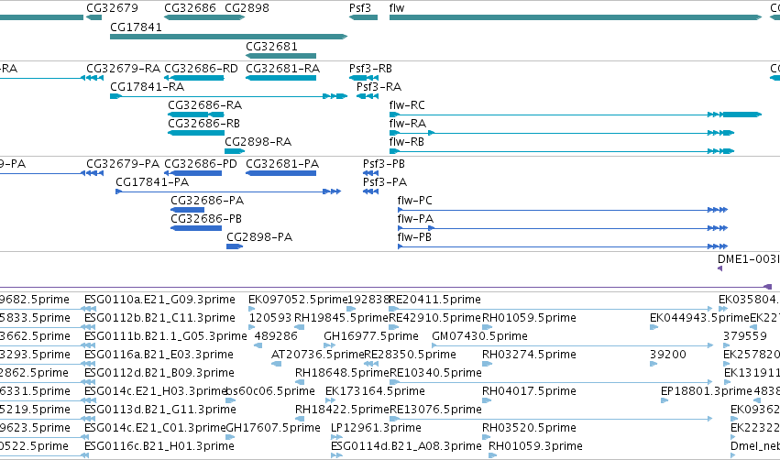The image size is (780, 460).
Task: Click EST ESG0114d.B21_A08.3prime
Action: point(406,446)
